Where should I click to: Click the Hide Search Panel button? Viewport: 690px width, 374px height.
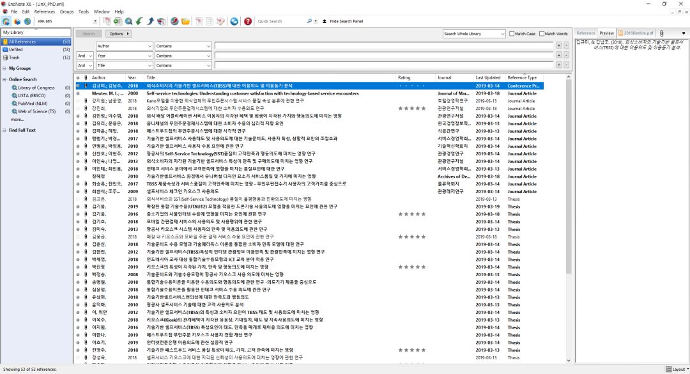[343, 21]
